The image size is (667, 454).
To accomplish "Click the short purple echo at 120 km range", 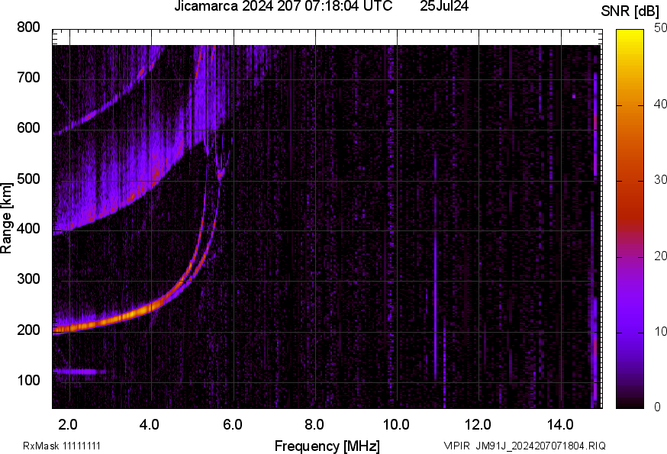I will coord(76,372).
